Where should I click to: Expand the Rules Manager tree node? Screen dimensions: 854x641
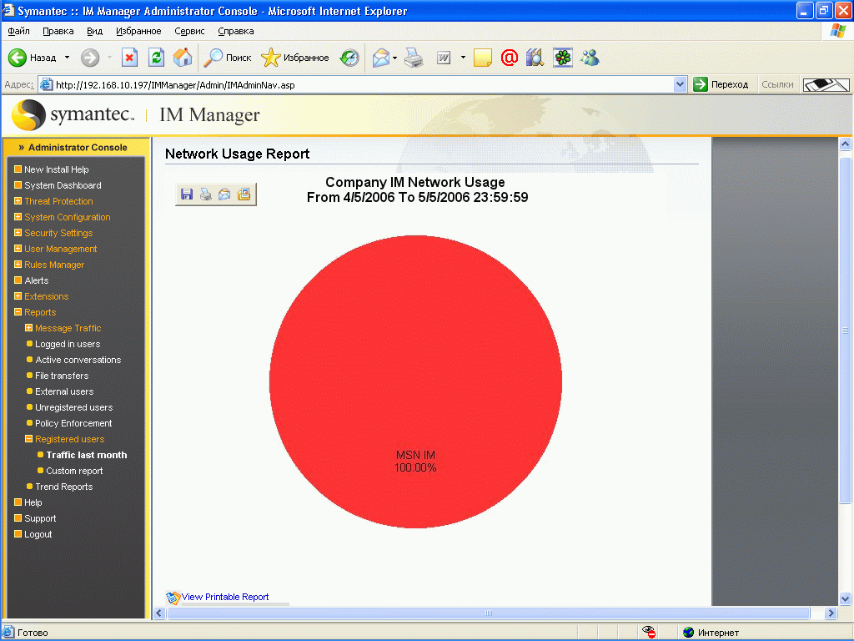[18, 264]
